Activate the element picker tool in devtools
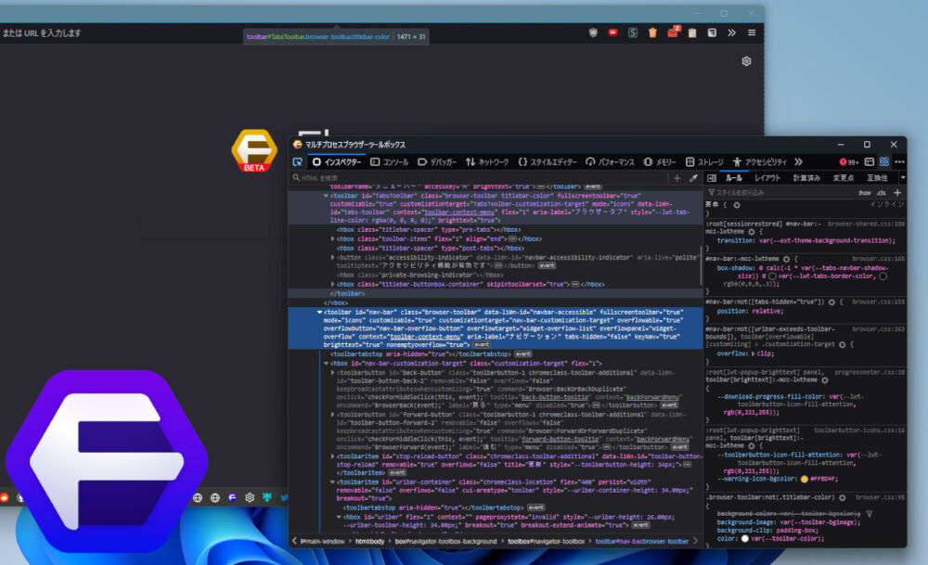 tap(298, 161)
